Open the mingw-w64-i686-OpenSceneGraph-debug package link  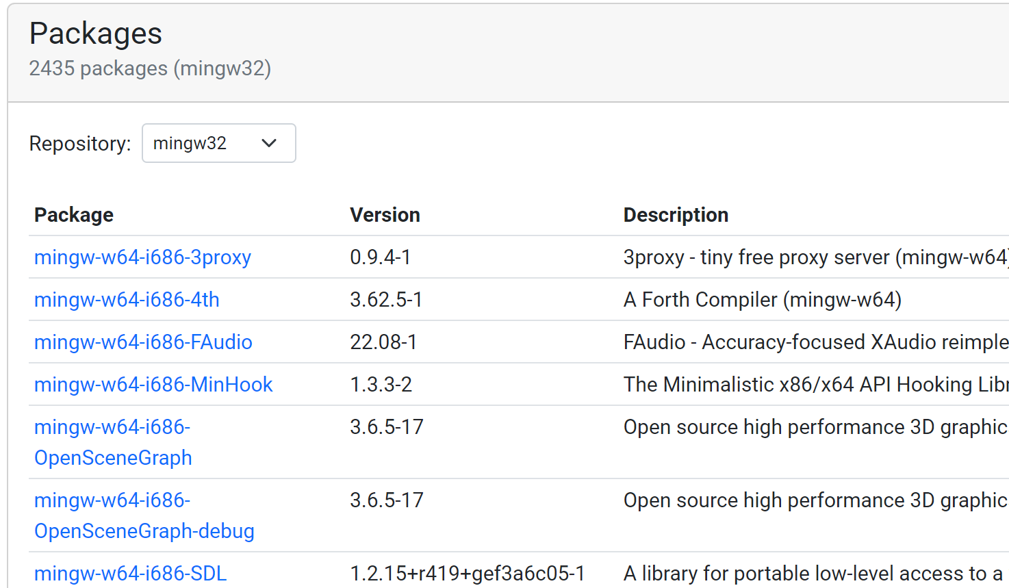(144, 515)
